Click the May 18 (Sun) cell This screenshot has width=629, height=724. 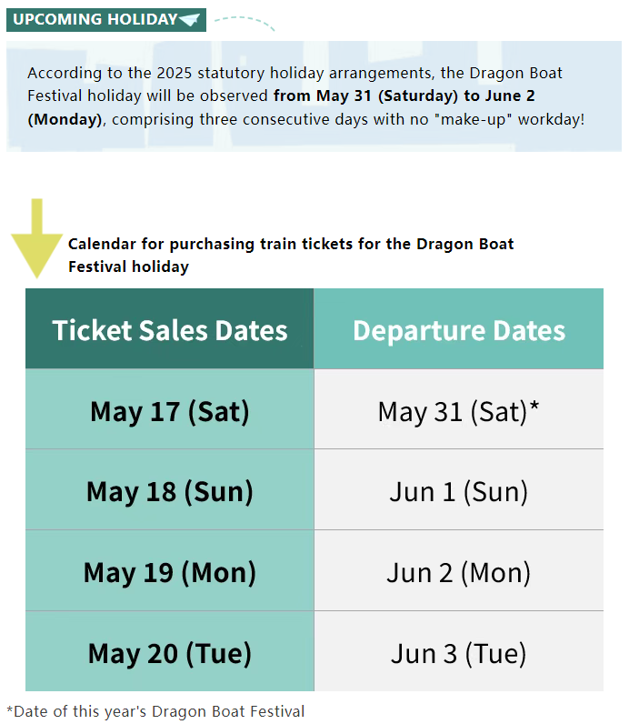tap(169, 489)
